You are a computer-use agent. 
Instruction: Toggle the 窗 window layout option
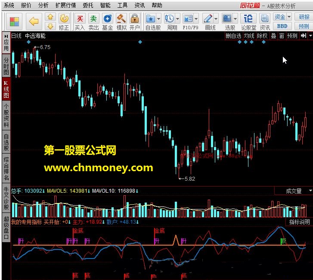282,36
